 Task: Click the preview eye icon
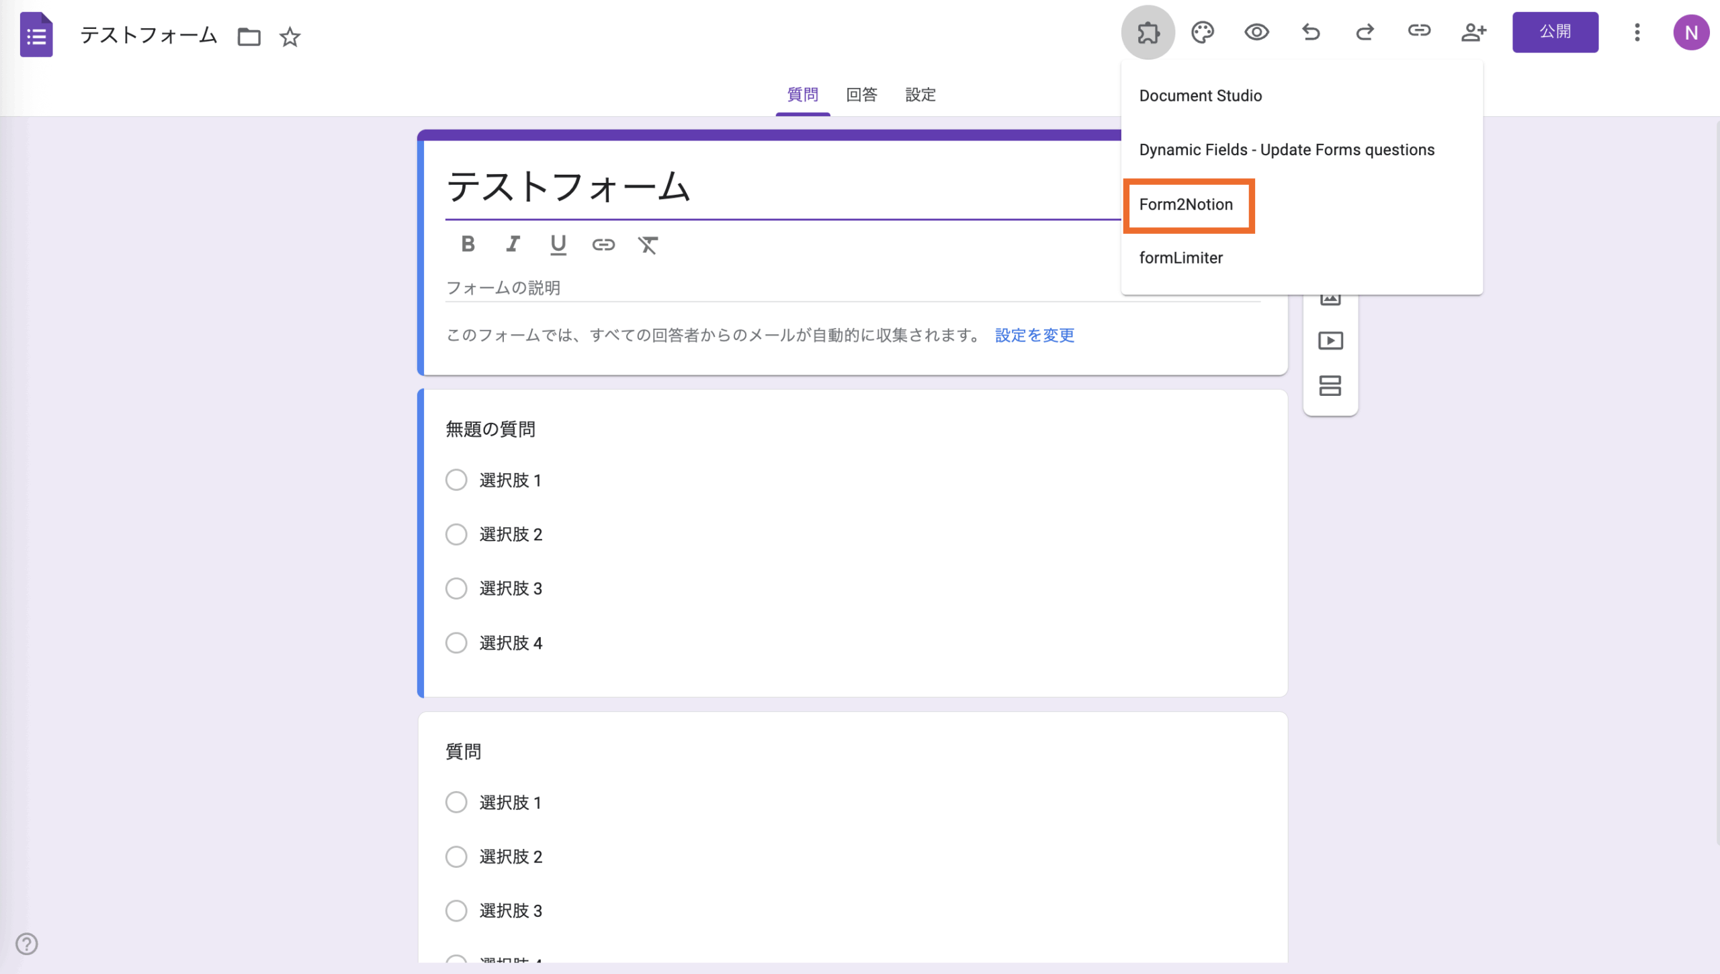click(x=1256, y=32)
